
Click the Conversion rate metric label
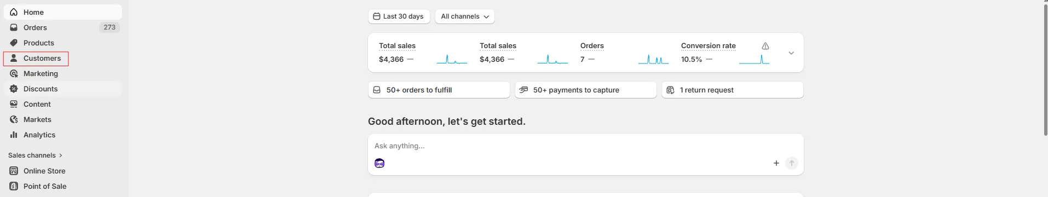coord(709,46)
